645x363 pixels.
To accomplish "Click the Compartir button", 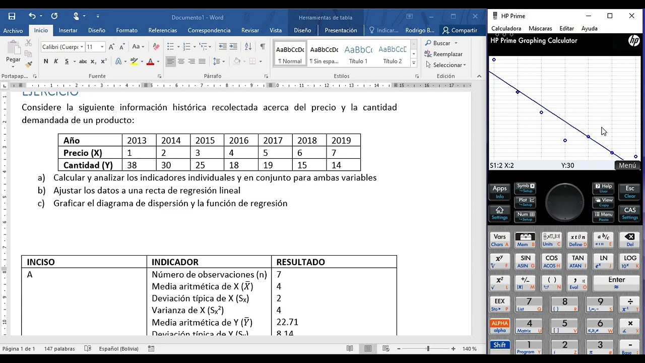I will pos(460,30).
